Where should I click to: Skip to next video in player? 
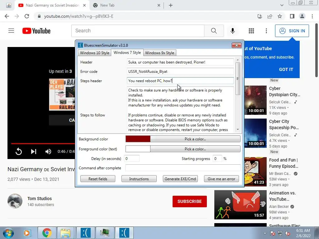[34, 152]
